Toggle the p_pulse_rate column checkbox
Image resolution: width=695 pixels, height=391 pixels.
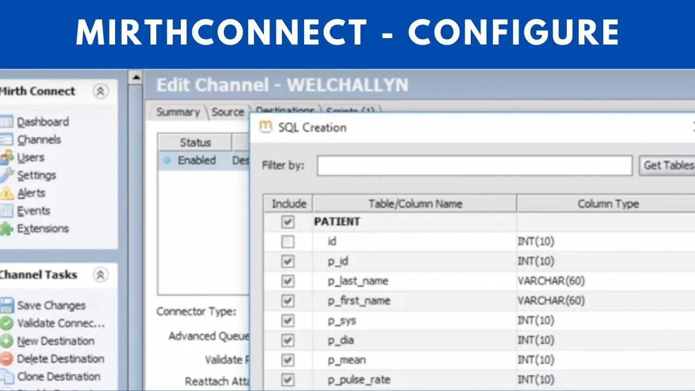[288, 379]
